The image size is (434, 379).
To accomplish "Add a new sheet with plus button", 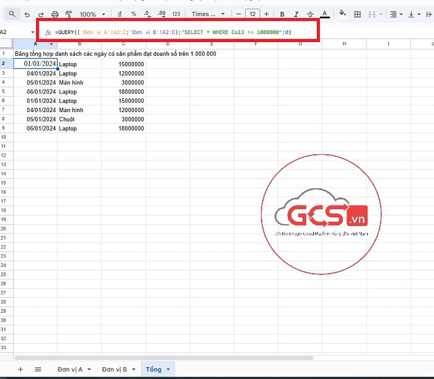I will coord(20,370).
